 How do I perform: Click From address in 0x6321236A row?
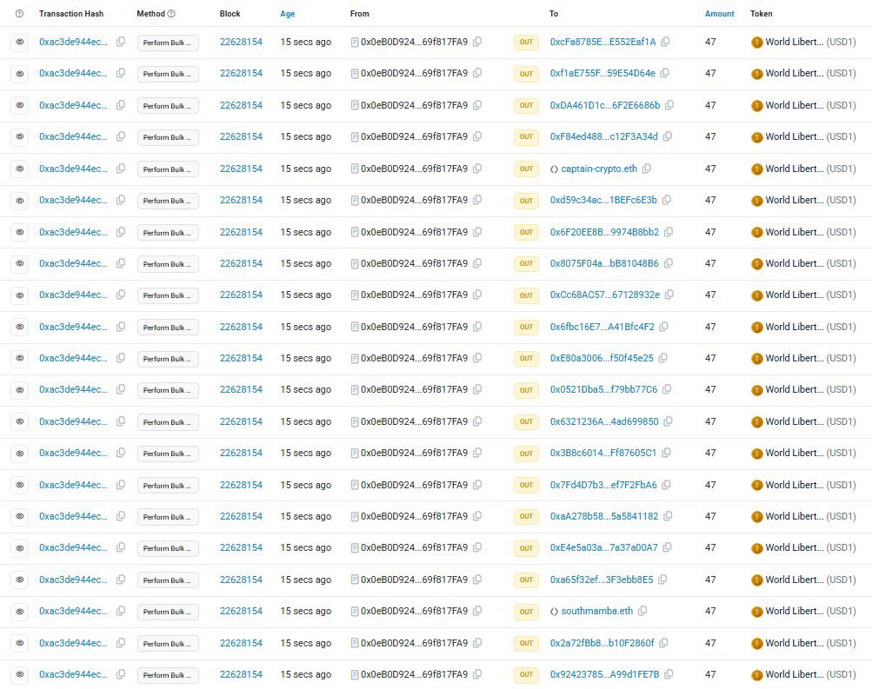pyautogui.click(x=414, y=421)
